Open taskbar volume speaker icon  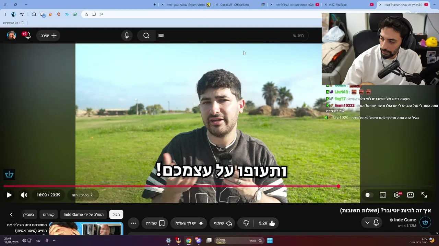pyautogui.click(x=24, y=241)
